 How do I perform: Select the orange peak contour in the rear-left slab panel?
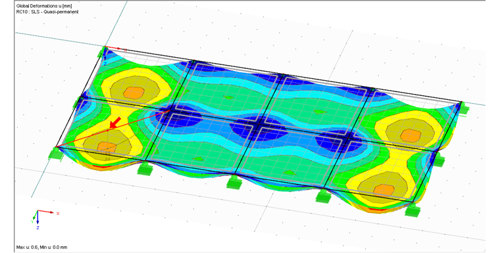(134, 93)
